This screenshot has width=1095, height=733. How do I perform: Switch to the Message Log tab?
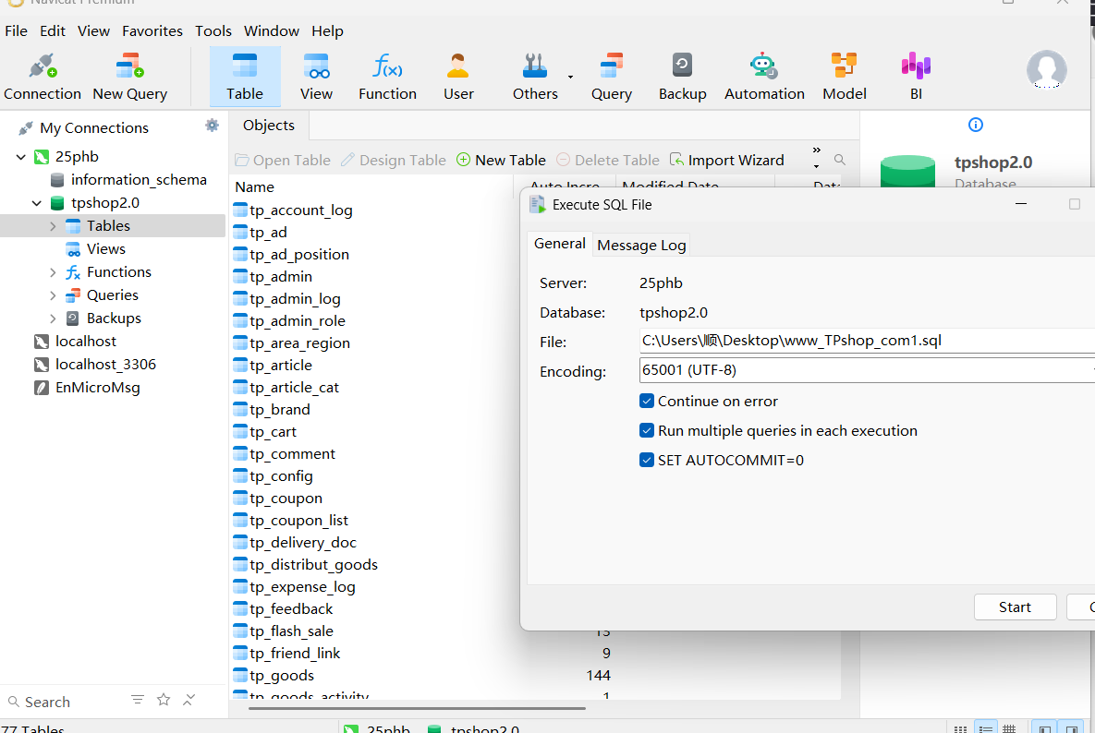(641, 245)
